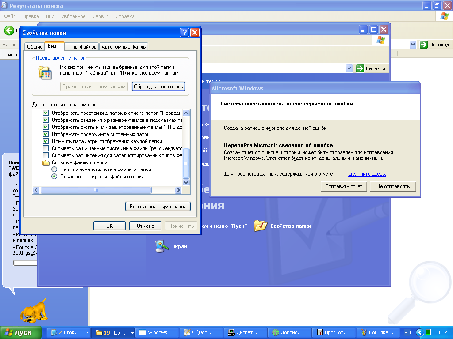Click the green 'Переход' go arrow in results window
Image resolution: width=453 pixels, height=339 pixels.
[424, 45]
